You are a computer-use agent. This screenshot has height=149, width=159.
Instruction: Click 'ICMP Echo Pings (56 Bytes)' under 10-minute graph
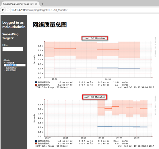(51, 87)
